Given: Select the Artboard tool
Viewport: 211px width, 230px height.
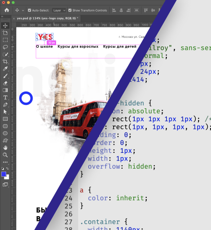Looking at the screenshot, I should [5, 33].
